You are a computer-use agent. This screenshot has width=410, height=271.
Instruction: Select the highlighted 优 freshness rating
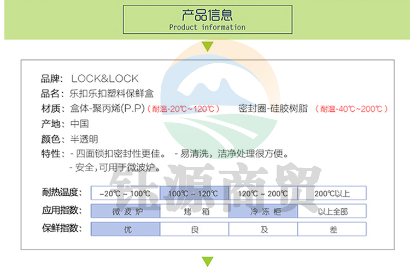click(125, 229)
